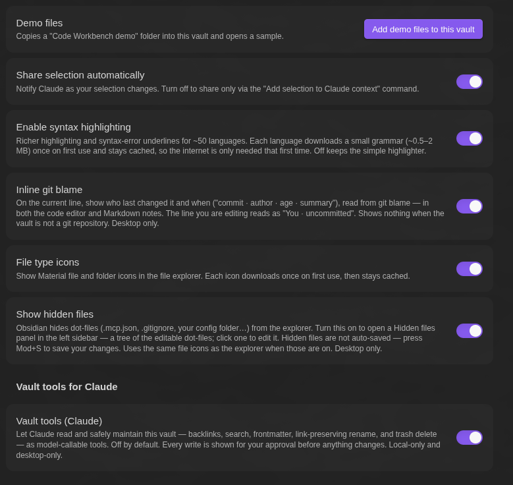Select the Demo files setting title
Screen dimensions: 513x485
tap(40, 23)
